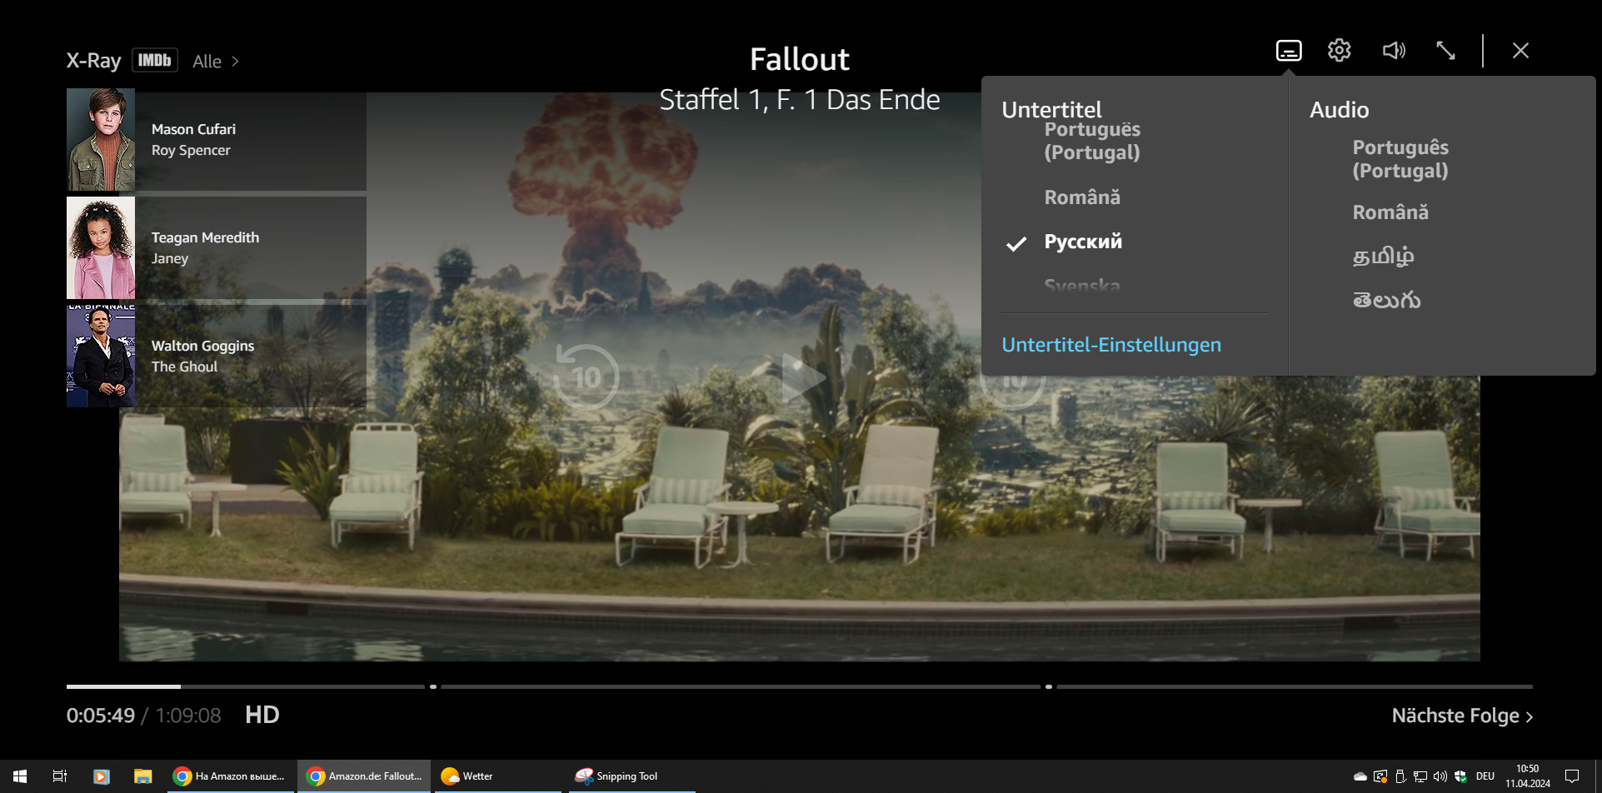This screenshot has height=793, width=1602.
Task: Switch to the Chrome window 'На Amazon выше...'
Action: (x=231, y=776)
